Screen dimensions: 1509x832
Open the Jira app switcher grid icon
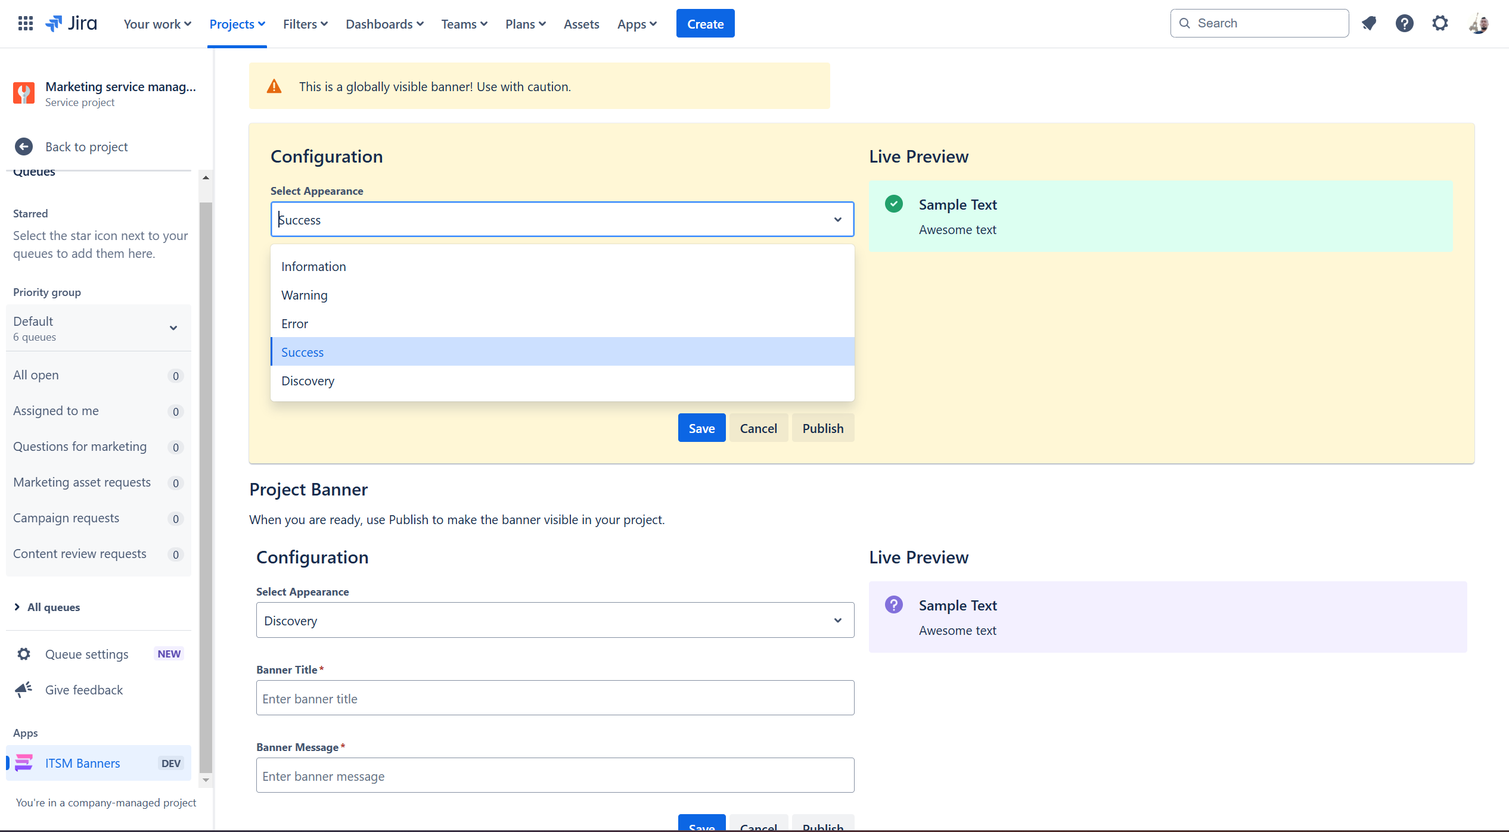[x=25, y=23]
